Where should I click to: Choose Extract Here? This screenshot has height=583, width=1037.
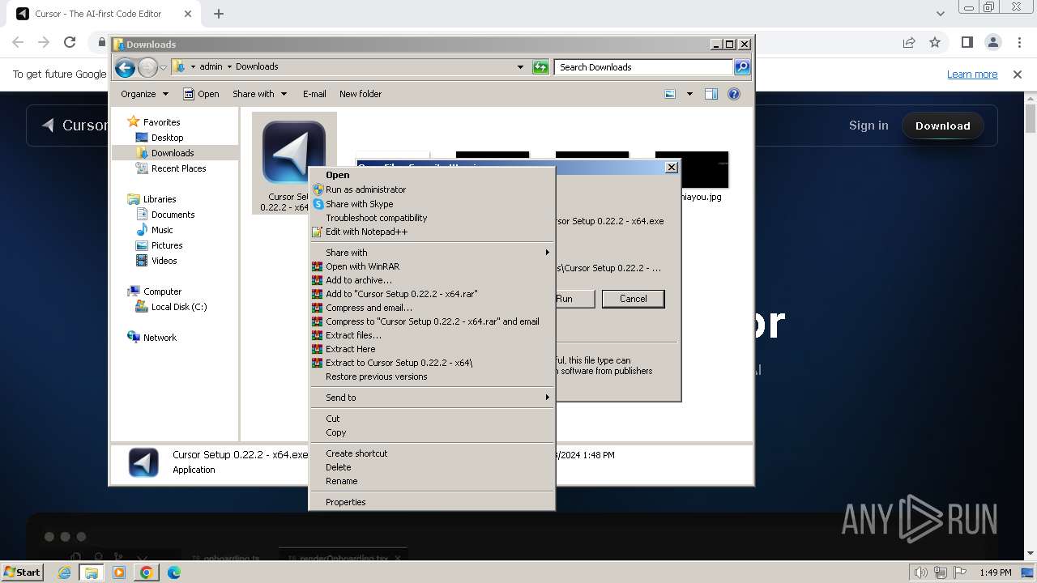pos(432,349)
